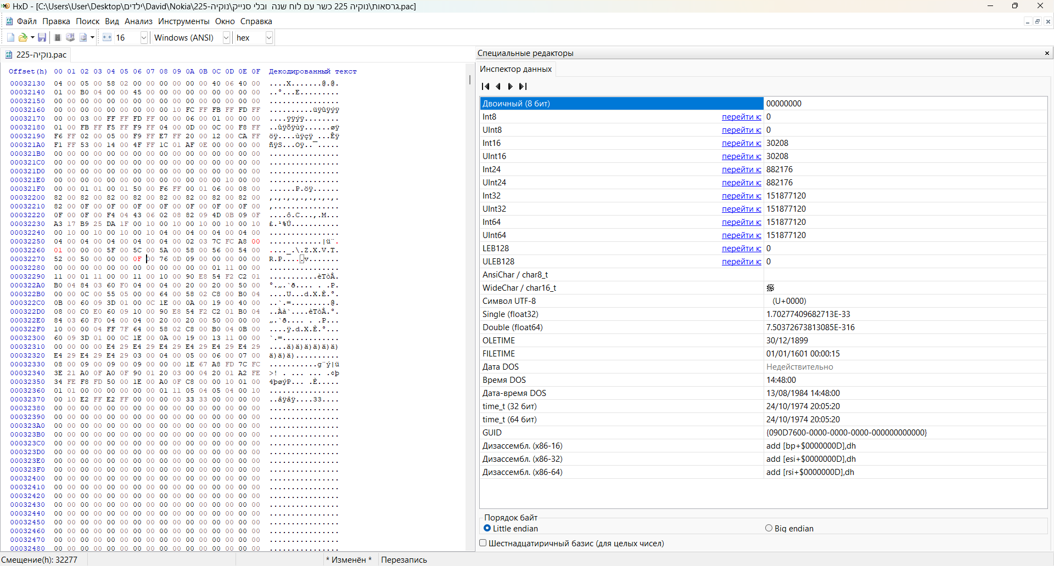Click the WideChar / char16_t row
The image size is (1054, 566).
[764, 288]
